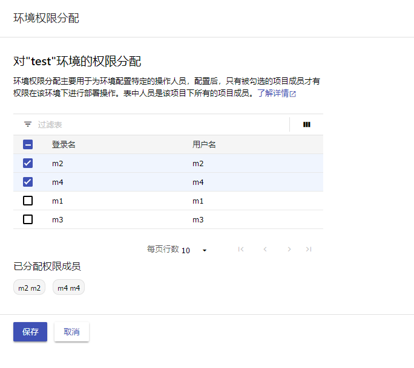Open the rows per page dropdown
This screenshot has height=368, width=414.
point(195,250)
